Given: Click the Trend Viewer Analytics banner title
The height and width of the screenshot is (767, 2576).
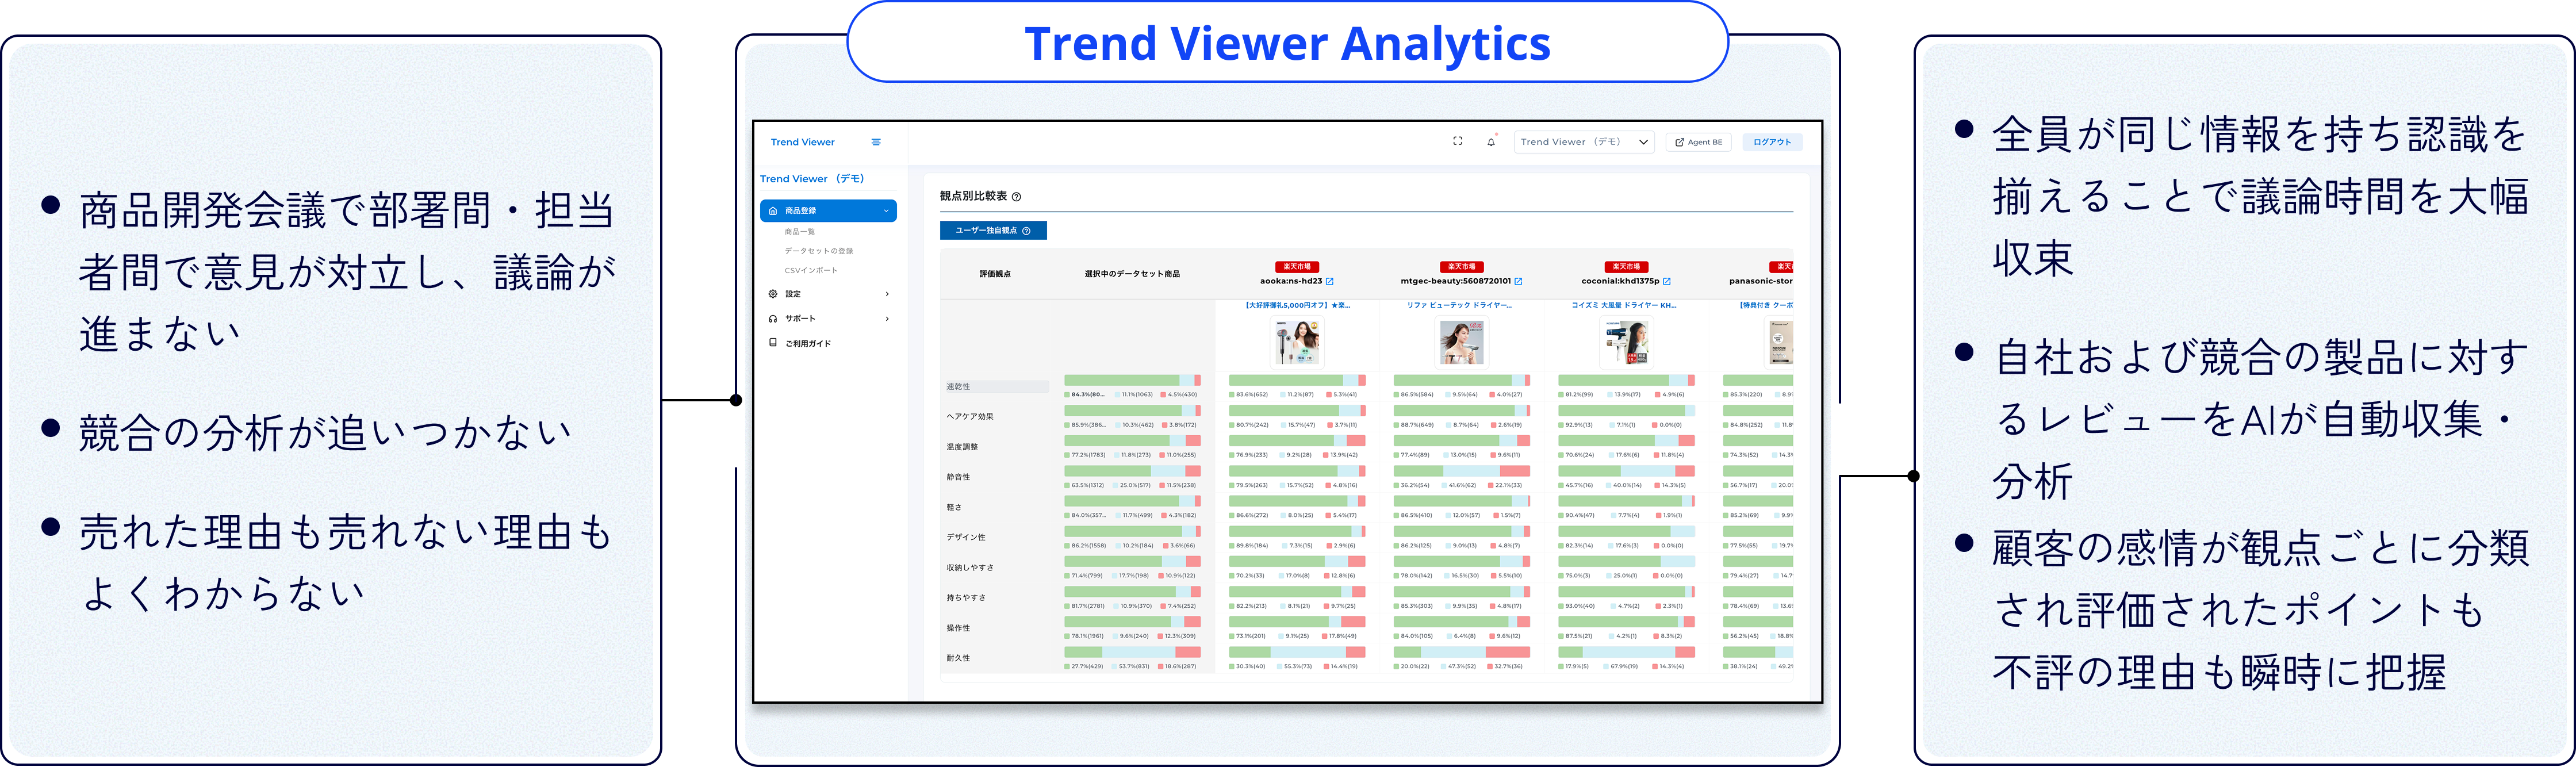Looking at the screenshot, I should pos(1288,44).
